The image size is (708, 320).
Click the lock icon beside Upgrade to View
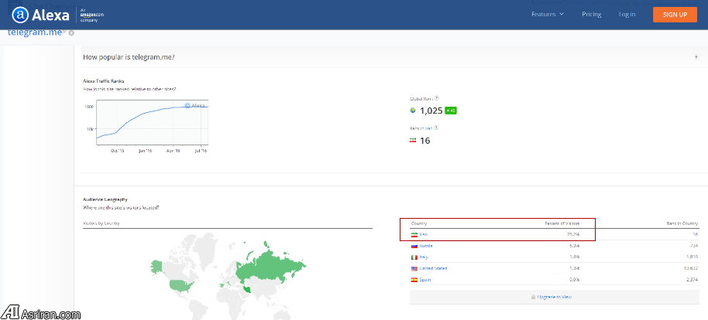[x=533, y=297]
